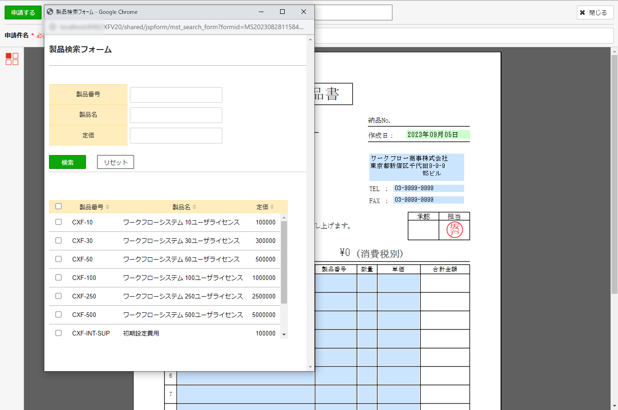Click the 閉じる close button
Viewport: 618px width, 410px height.
[595, 12]
